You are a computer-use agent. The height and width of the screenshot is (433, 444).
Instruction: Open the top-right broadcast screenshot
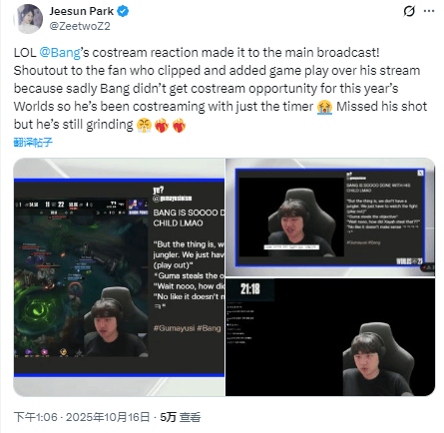point(330,217)
